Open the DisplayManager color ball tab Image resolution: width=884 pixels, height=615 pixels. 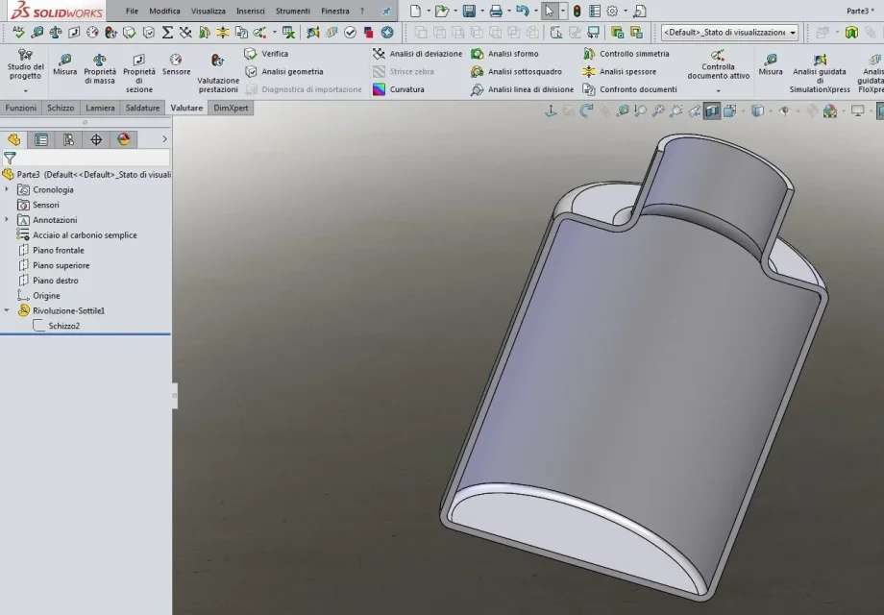(x=123, y=139)
